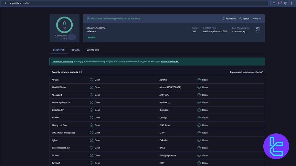Viewport: 296px width, 166px height.
Task: Click the Antiy-AVL clean check icon
Action: (x=199, y=95)
